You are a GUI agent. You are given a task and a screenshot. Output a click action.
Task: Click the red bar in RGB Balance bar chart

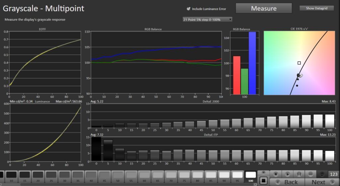236,75
